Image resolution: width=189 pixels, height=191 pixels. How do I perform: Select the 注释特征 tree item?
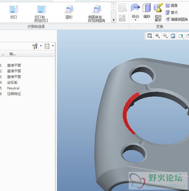(14, 94)
